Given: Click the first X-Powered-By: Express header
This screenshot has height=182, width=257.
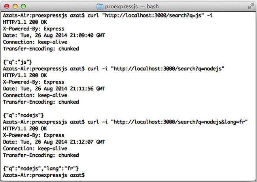Looking at the screenshot, I should point(34,29).
